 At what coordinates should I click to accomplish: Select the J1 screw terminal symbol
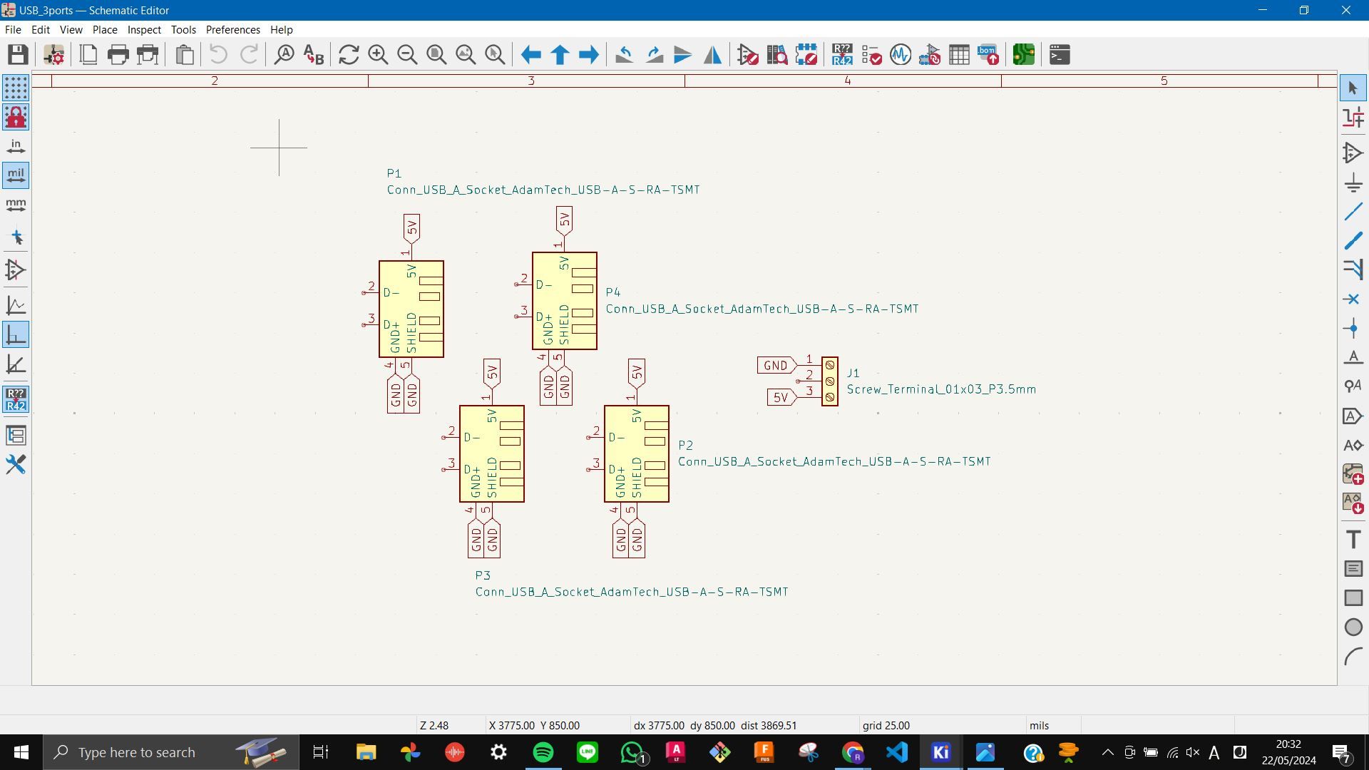[830, 381]
